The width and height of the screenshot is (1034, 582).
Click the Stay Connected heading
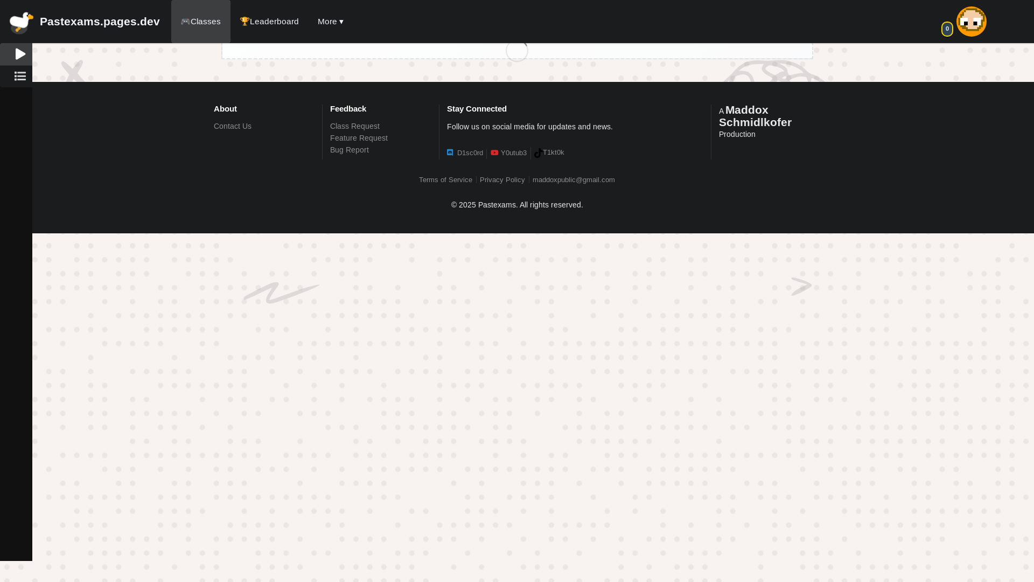coord(477,109)
